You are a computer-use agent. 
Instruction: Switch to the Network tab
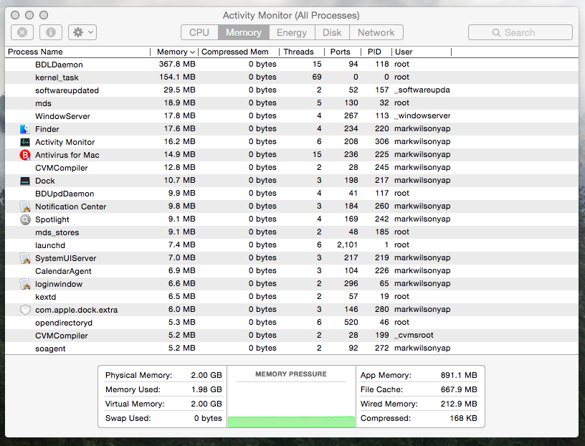[x=376, y=32]
